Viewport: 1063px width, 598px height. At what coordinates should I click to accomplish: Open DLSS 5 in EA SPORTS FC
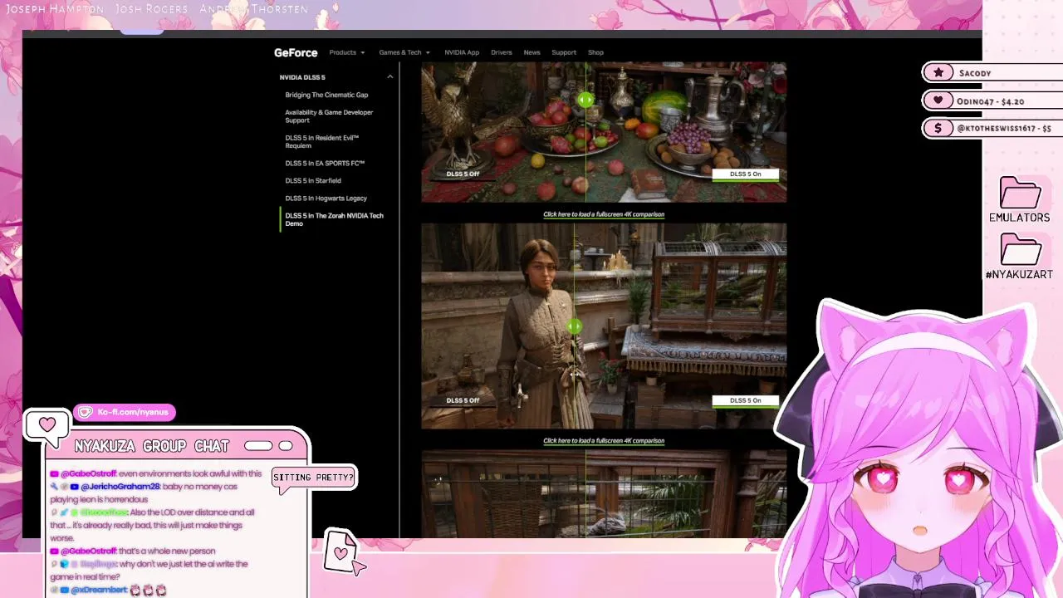pyautogui.click(x=325, y=164)
